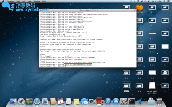The height and width of the screenshot is (107, 172).
Task: Select desktop file 2-5-3
Action: [152, 60]
